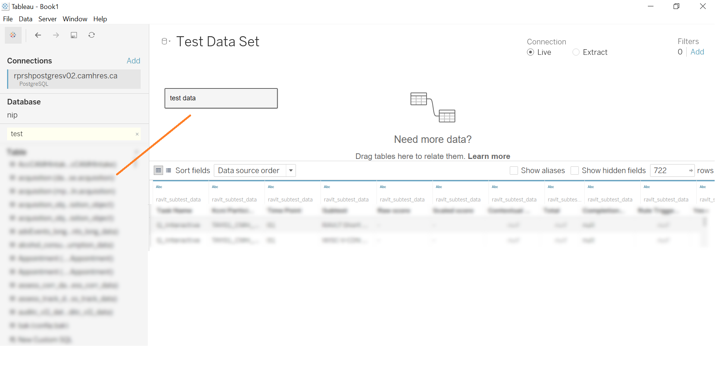Viewport: 721px width, 382px height.
Task: Add a new connection
Action: coord(133,61)
